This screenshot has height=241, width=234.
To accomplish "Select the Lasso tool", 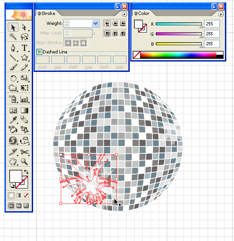I will 24,37.
